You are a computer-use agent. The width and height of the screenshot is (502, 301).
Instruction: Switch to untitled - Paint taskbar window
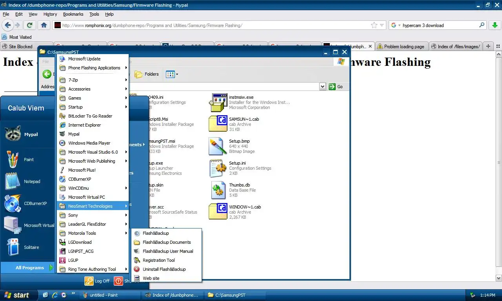110,295
